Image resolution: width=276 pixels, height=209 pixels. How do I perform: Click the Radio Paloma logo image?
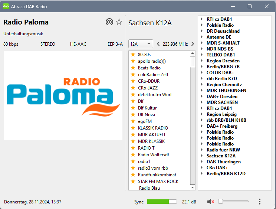(x=63, y=95)
